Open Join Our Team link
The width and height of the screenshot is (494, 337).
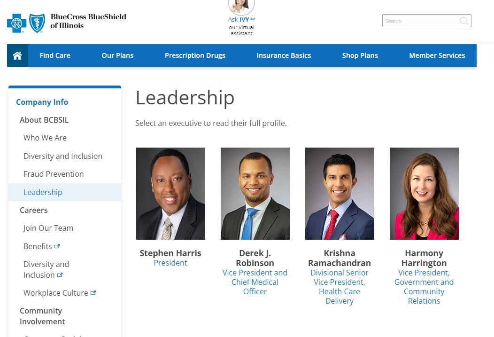(x=48, y=228)
